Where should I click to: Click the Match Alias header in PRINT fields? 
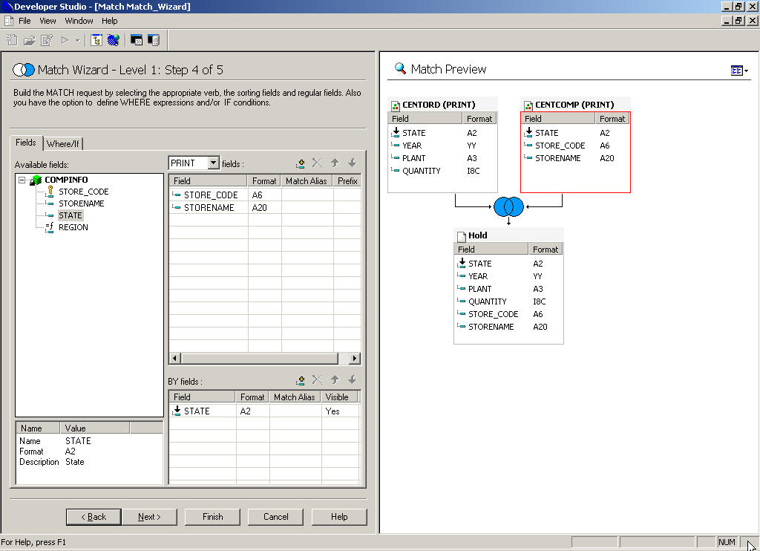[307, 181]
